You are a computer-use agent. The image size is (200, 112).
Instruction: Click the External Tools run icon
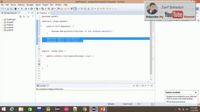(42, 9)
